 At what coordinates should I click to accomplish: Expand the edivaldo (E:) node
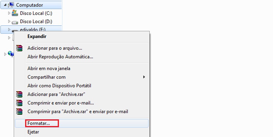click(9, 30)
